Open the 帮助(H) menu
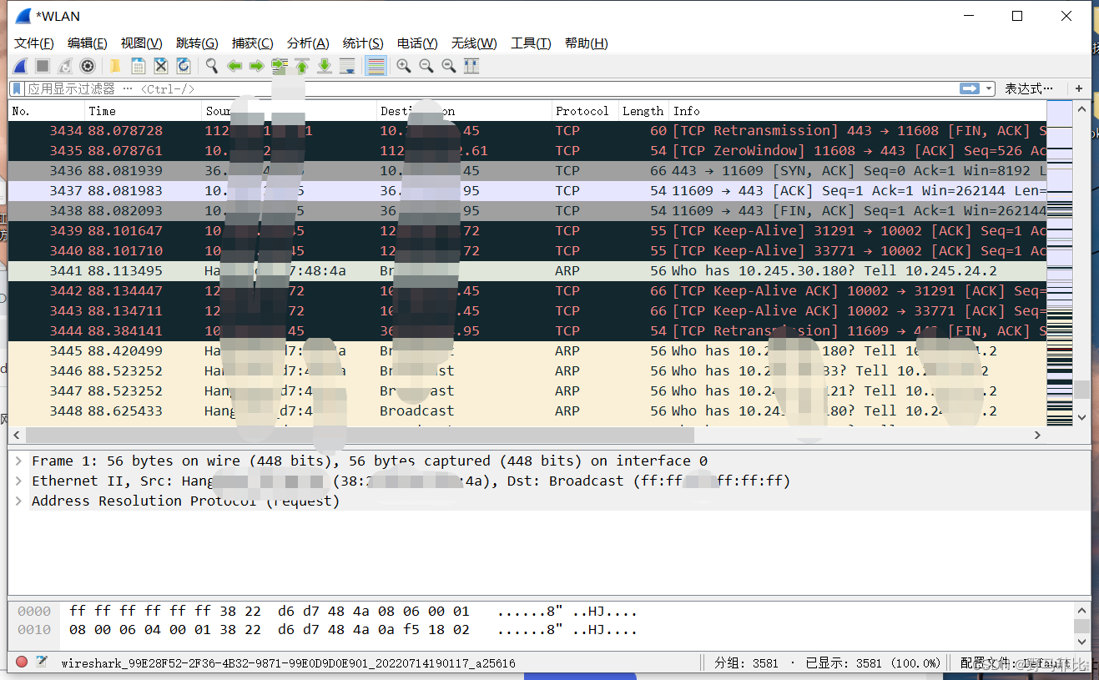The width and height of the screenshot is (1099, 680). point(587,43)
